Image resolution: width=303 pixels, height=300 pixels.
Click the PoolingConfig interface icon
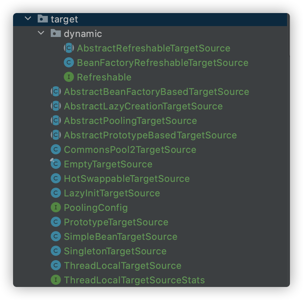[x=55, y=208]
